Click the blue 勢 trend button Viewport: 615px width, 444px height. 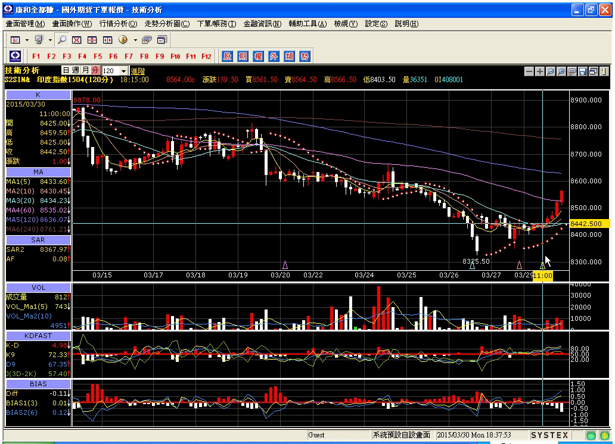click(x=305, y=56)
